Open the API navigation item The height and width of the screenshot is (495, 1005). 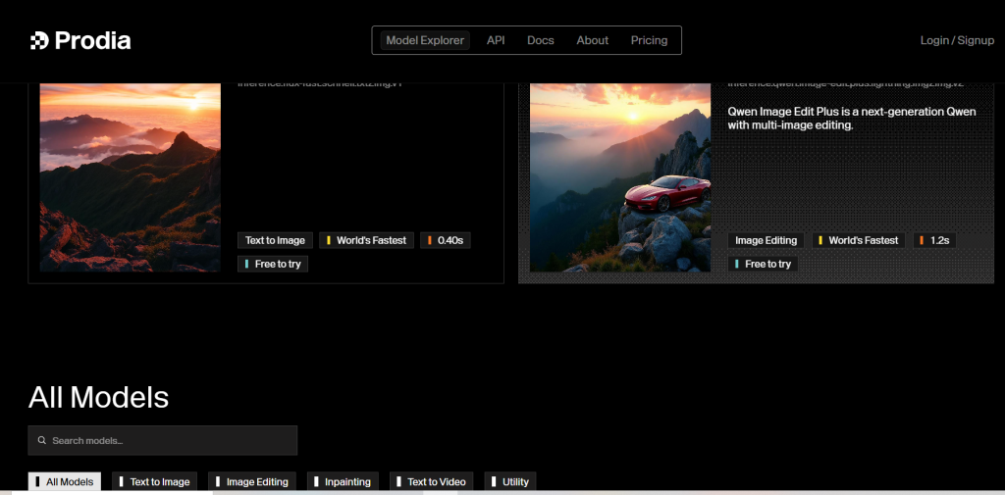click(x=496, y=40)
